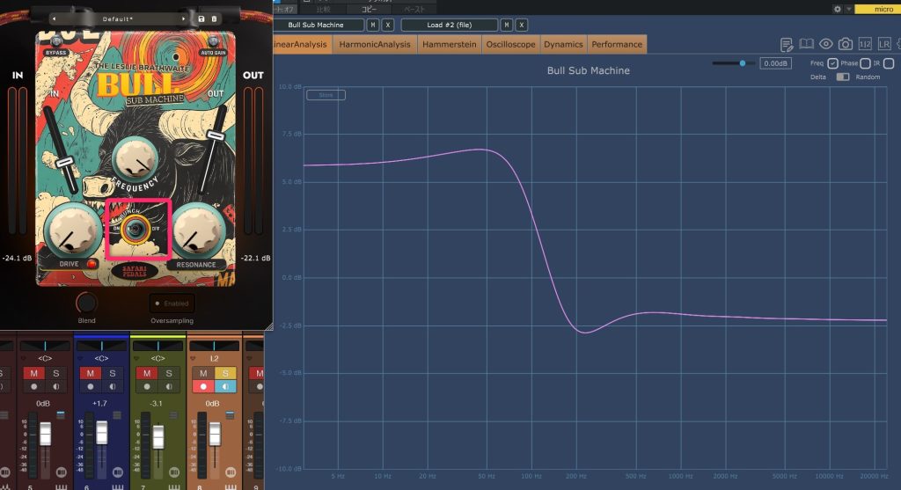Click the save preset floppy disk icon
The height and width of the screenshot is (490, 901).
click(x=201, y=18)
